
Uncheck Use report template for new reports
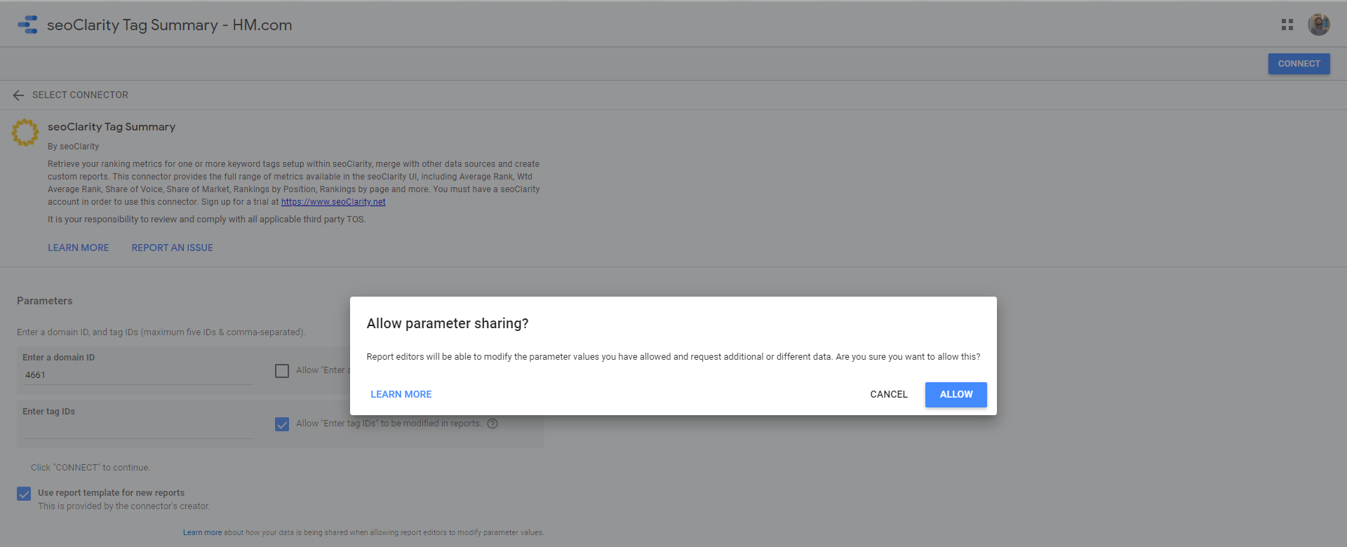[x=24, y=494]
